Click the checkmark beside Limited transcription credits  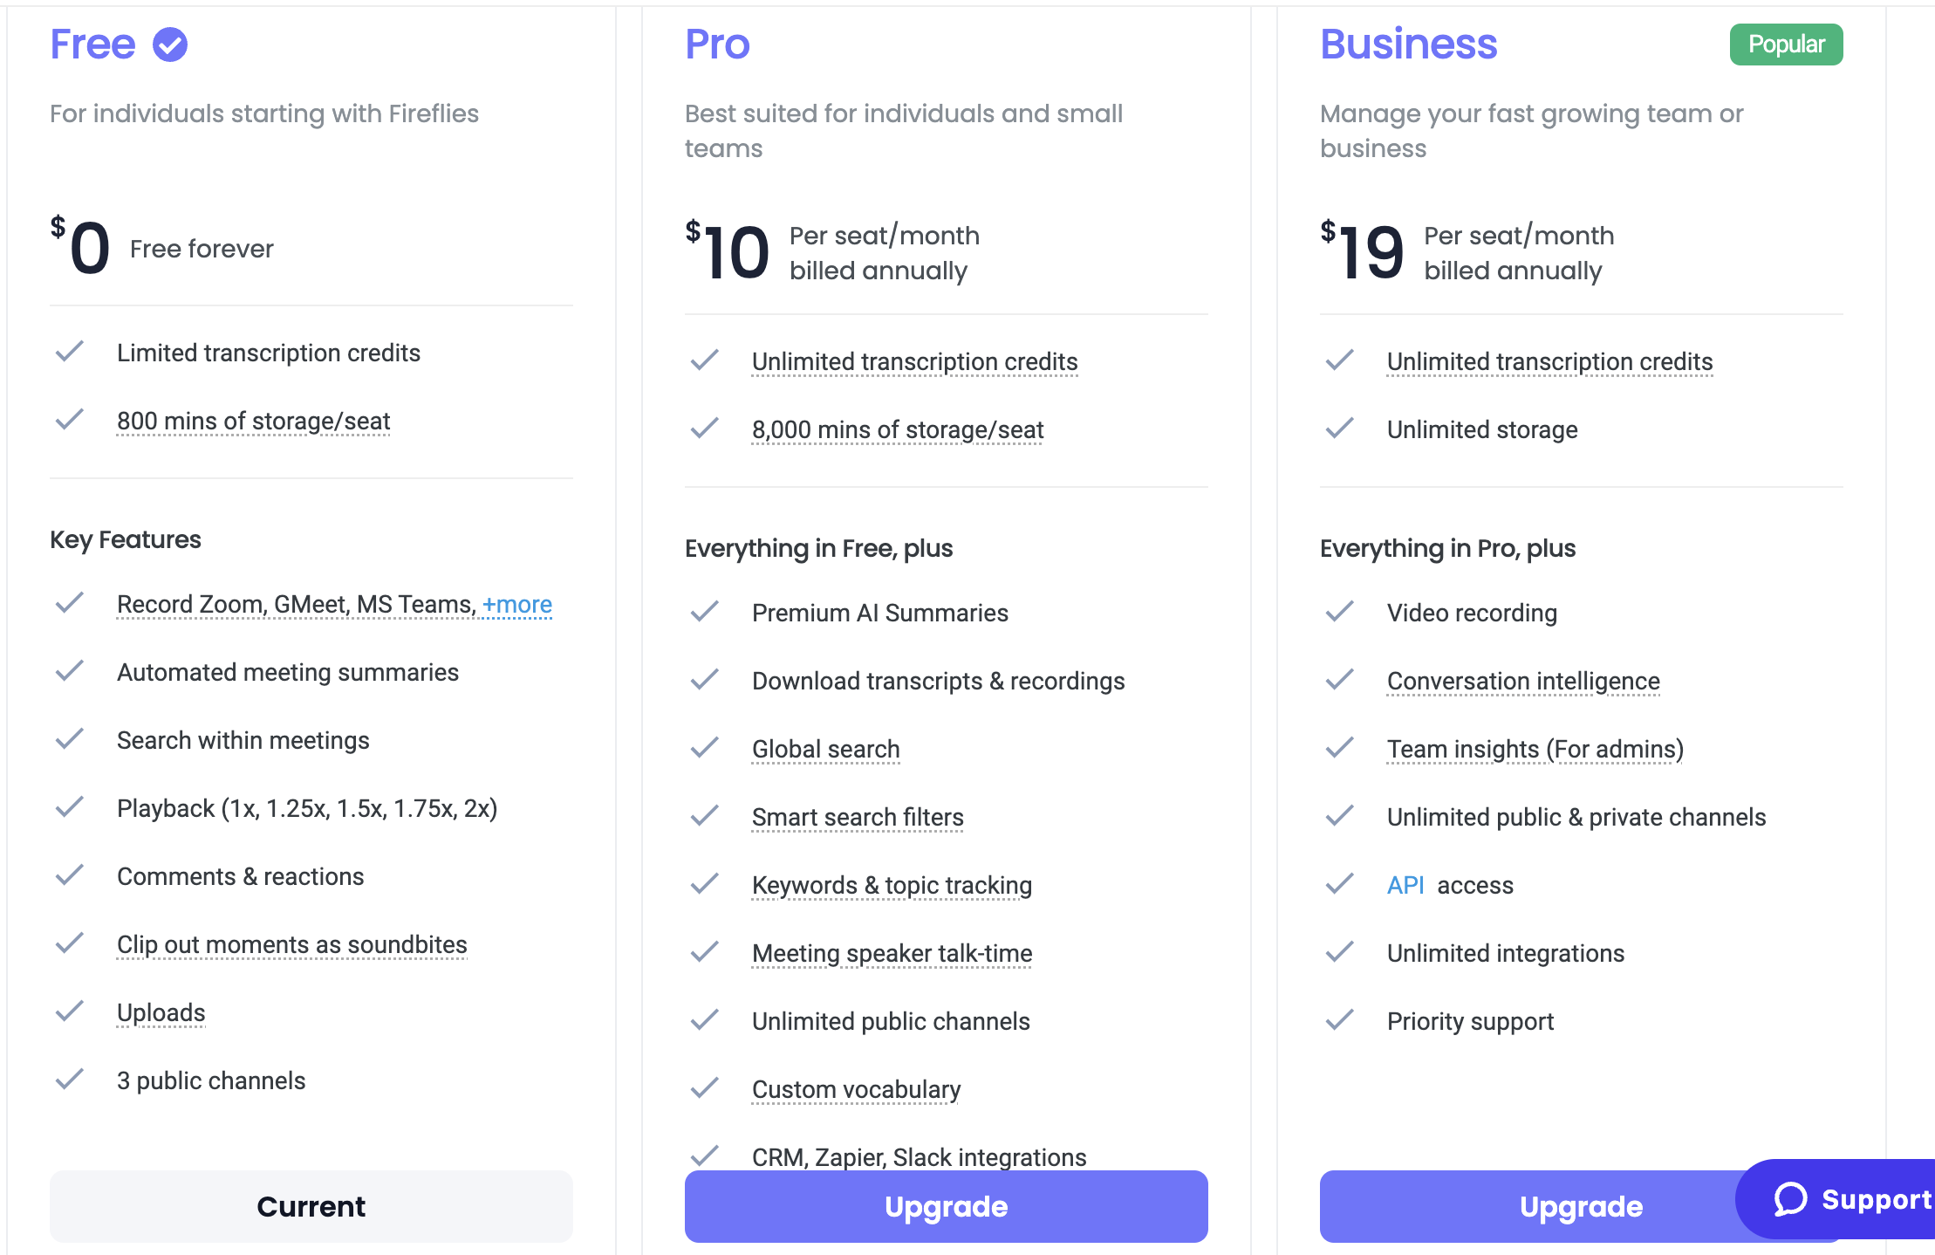70,352
